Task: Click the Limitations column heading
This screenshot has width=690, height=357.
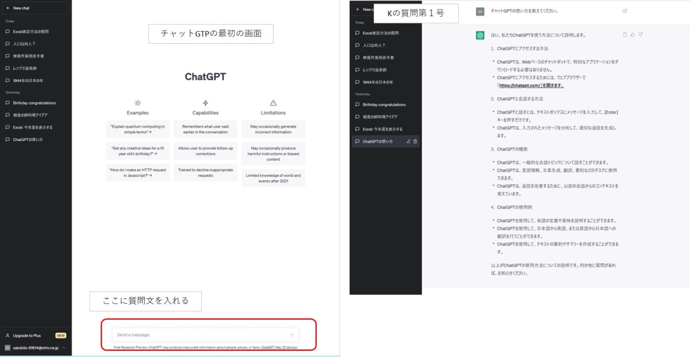Action: [x=273, y=113]
